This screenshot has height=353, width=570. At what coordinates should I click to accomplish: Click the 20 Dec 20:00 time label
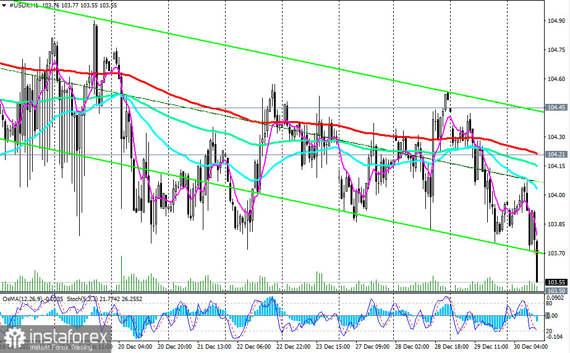(x=175, y=346)
